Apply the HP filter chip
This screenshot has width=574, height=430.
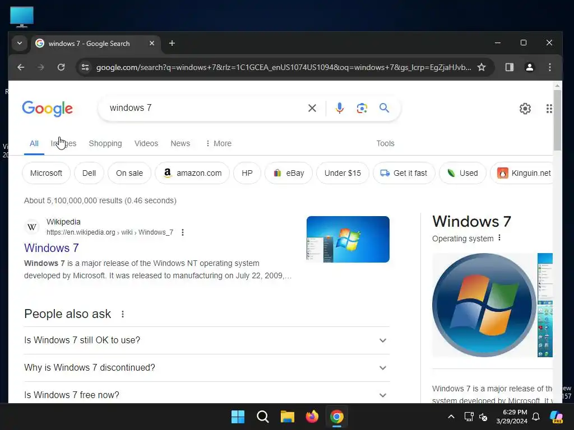(x=247, y=173)
